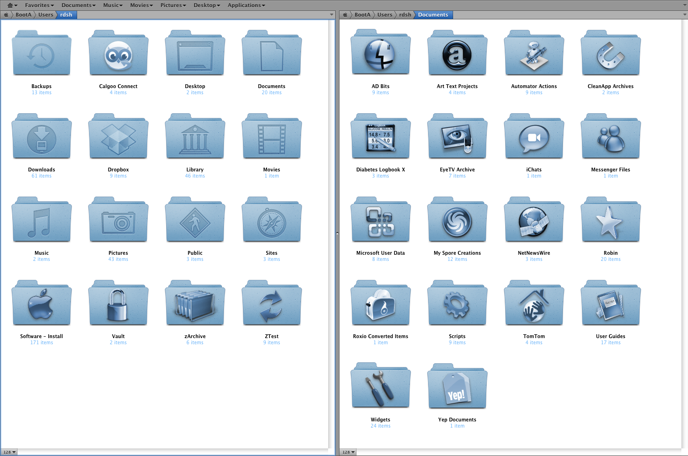The image size is (688, 456).
Task: Open the Roxio Converted Items folder
Action: coord(380,303)
